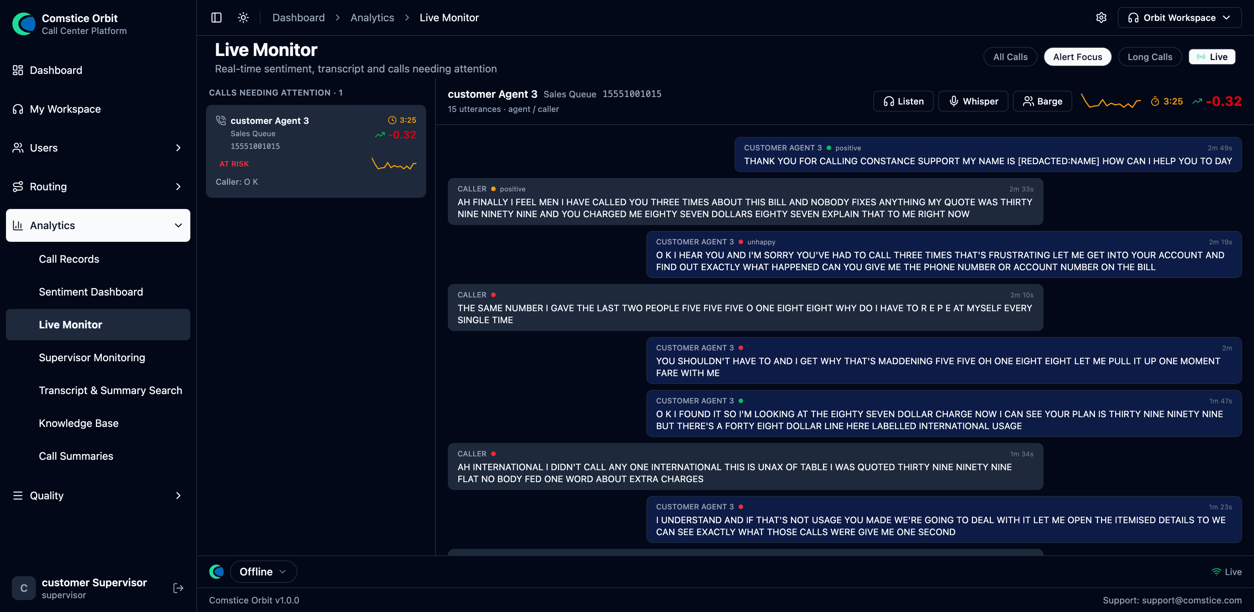
Task: Click the message timestamped 2m 10s
Action: pyautogui.click(x=745, y=308)
